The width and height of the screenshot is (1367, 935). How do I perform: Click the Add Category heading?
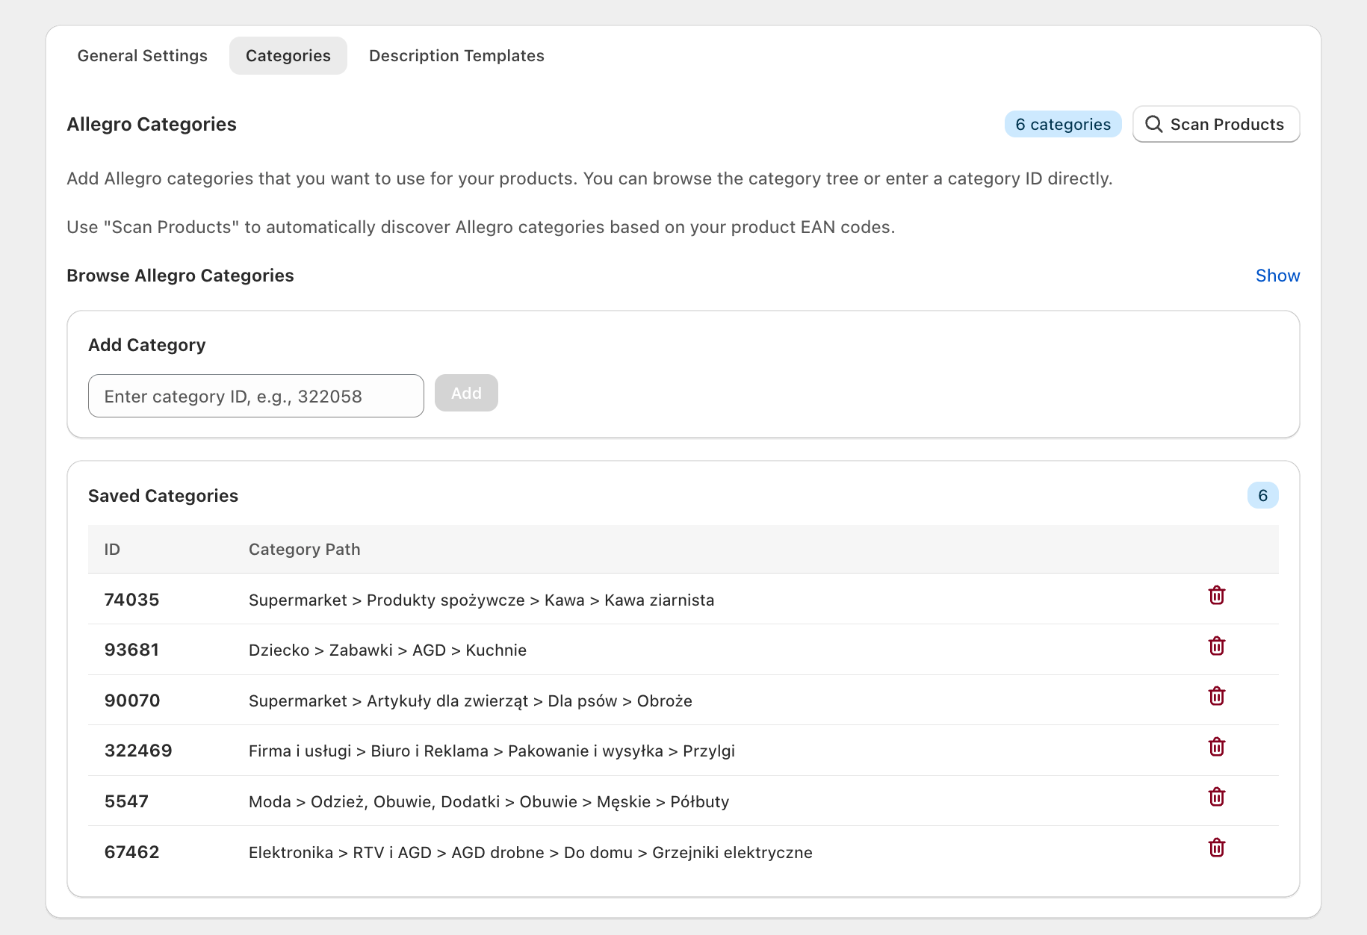(x=147, y=345)
